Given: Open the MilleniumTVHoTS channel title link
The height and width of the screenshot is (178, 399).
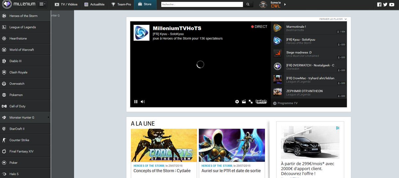Looking at the screenshot, I should pyautogui.click(x=177, y=28).
